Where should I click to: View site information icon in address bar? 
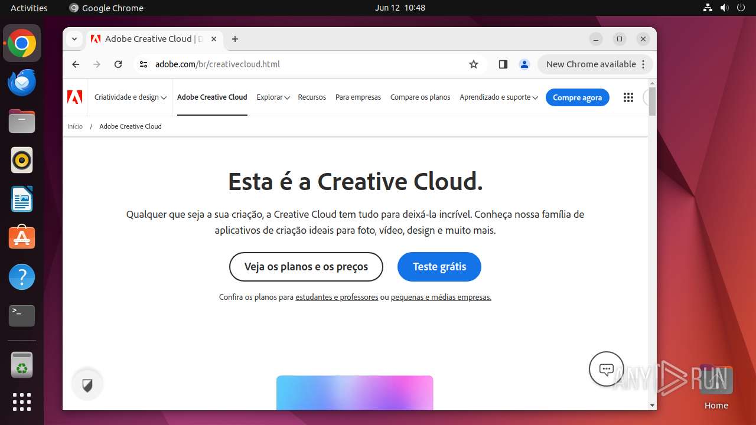(x=144, y=64)
